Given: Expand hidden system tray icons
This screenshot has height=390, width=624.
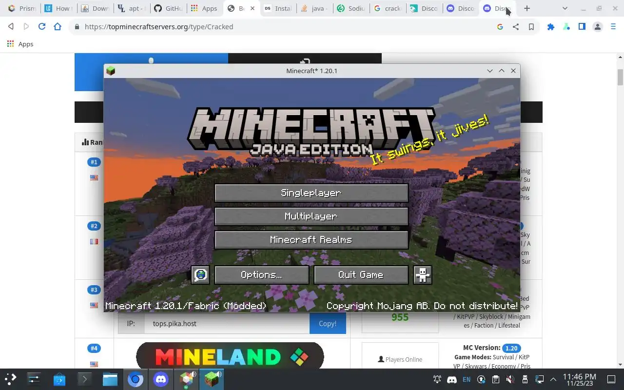Looking at the screenshot, I should pyautogui.click(x=553, y=379).
